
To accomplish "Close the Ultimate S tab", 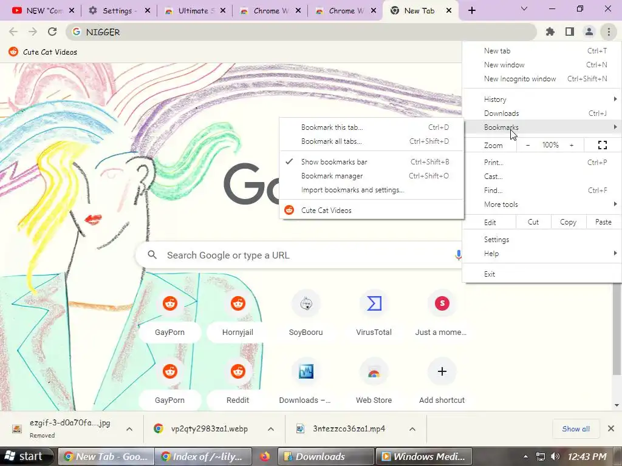I will 223,11.
